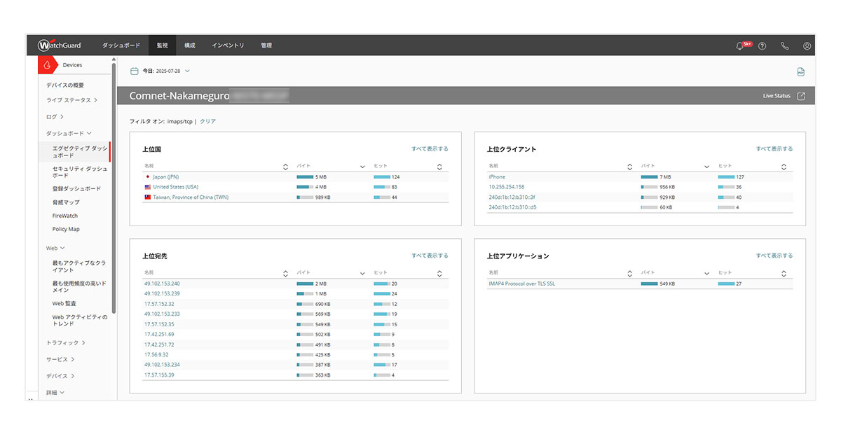
Task: Open Web 監査 in sidebar
Action: [64, 303]
